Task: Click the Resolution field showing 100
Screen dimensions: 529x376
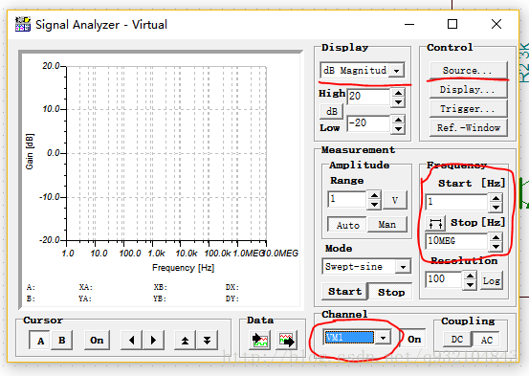Action: 444,279
